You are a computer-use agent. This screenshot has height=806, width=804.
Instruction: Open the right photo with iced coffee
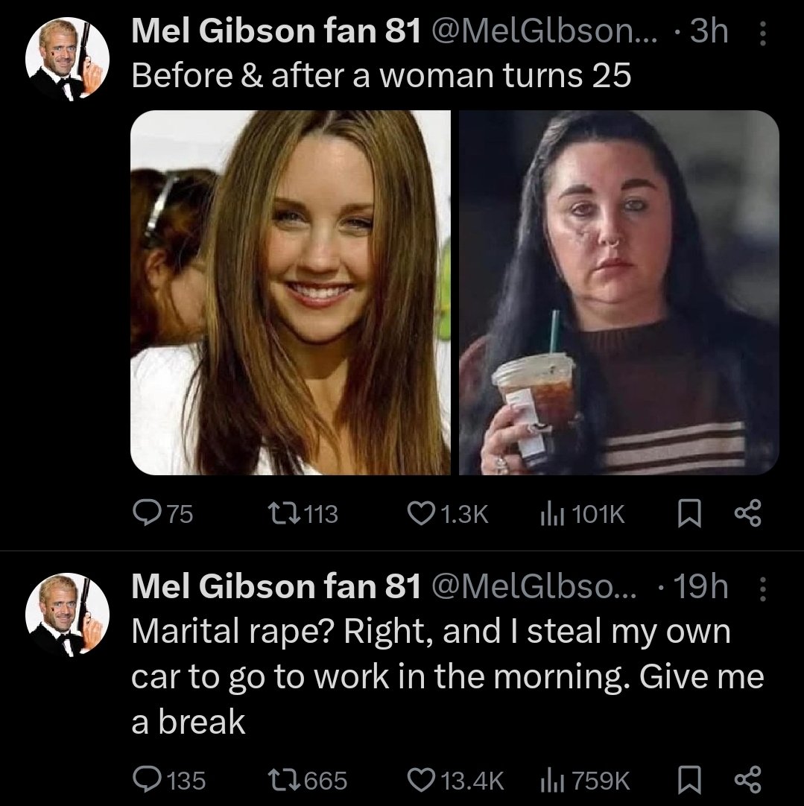point(618,292)
